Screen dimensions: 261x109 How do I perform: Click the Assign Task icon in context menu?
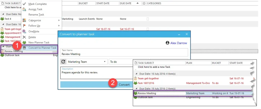(x=24, y=9)
